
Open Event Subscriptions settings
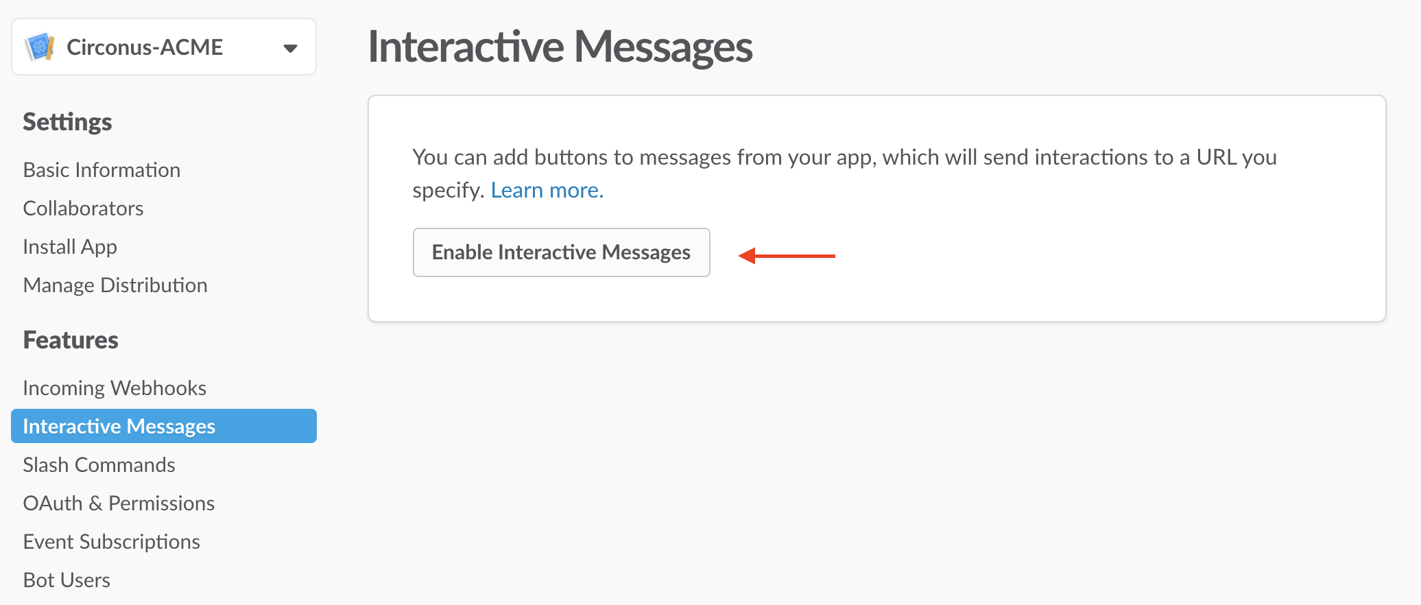point(111,541)
